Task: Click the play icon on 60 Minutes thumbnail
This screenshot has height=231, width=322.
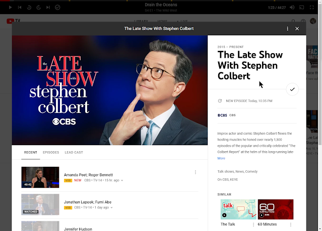Action: [x=262, y=215]
